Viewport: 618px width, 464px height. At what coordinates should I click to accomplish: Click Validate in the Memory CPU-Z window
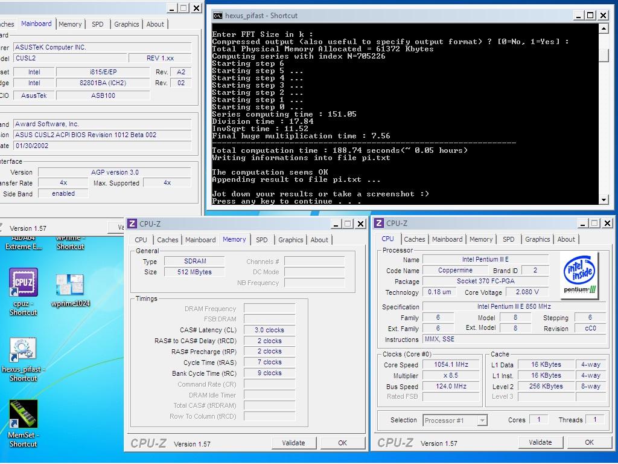(294, 443)
